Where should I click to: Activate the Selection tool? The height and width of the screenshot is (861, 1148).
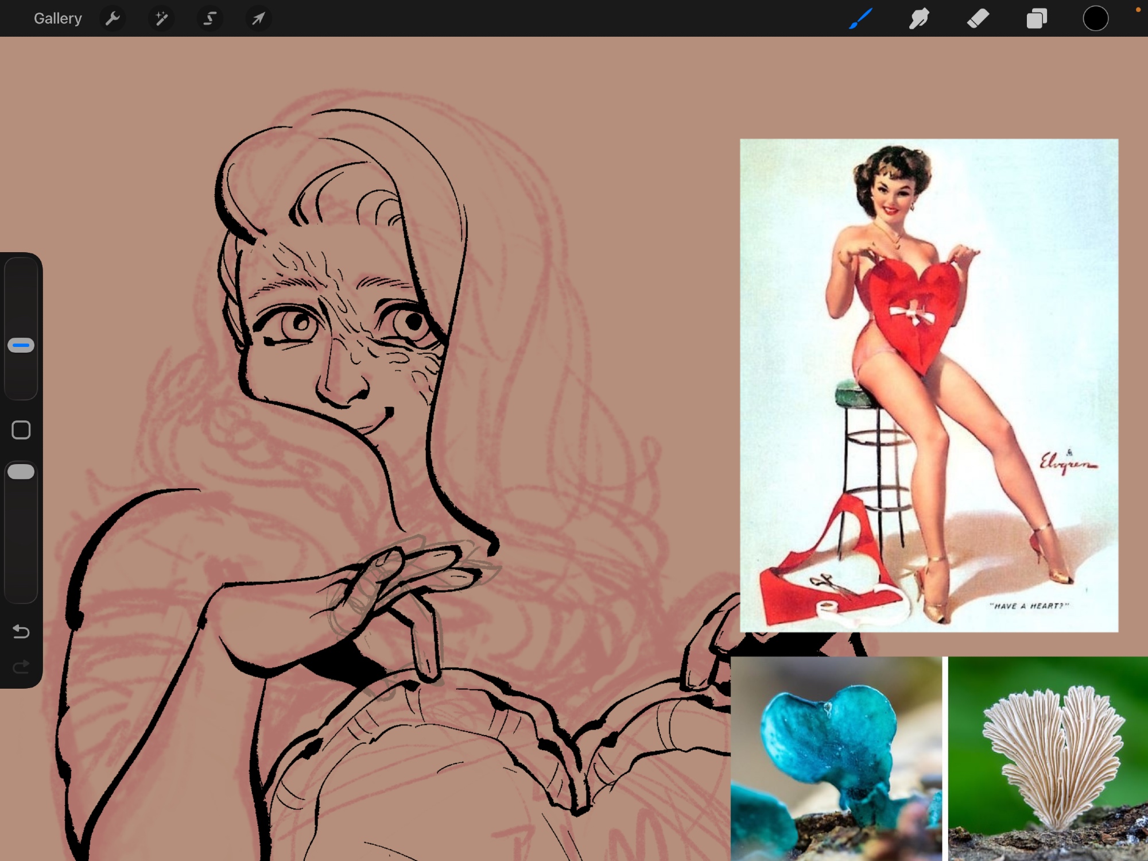tap(210, 18)
